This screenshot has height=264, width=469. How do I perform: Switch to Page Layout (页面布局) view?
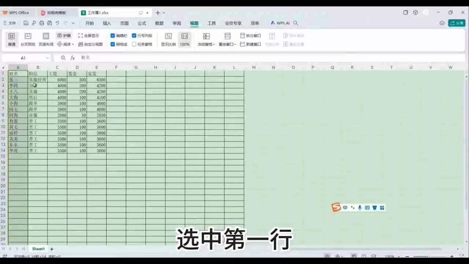(x=45, y=38)
